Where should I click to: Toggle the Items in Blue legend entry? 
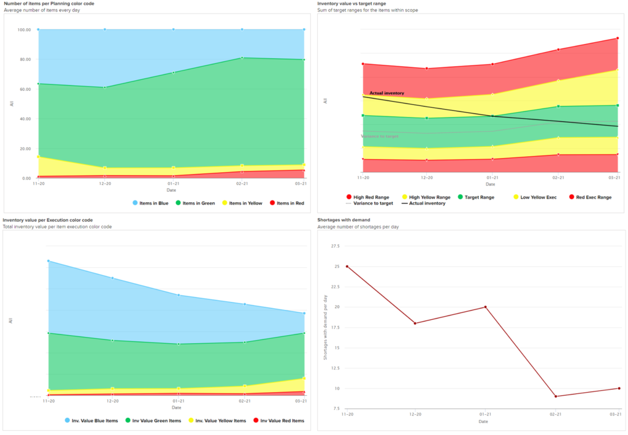point(150,203)
